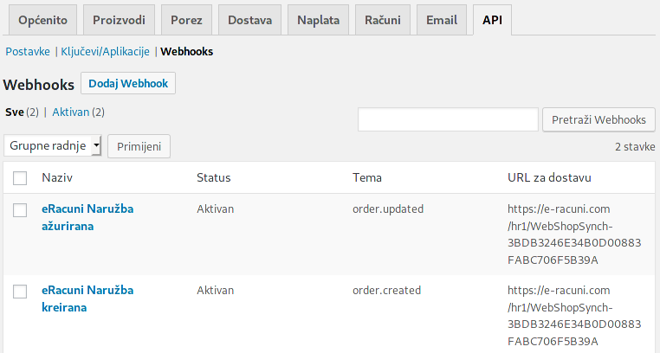Open the Porez tab
Screen dimensions: 660x353
tap(186, 19)
